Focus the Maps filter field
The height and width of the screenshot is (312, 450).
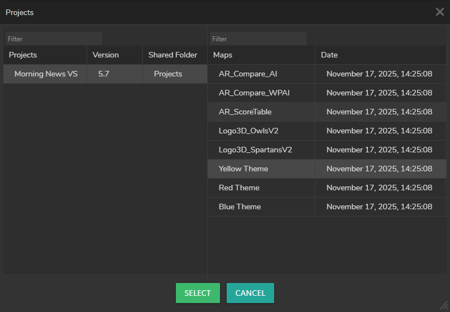258,39
